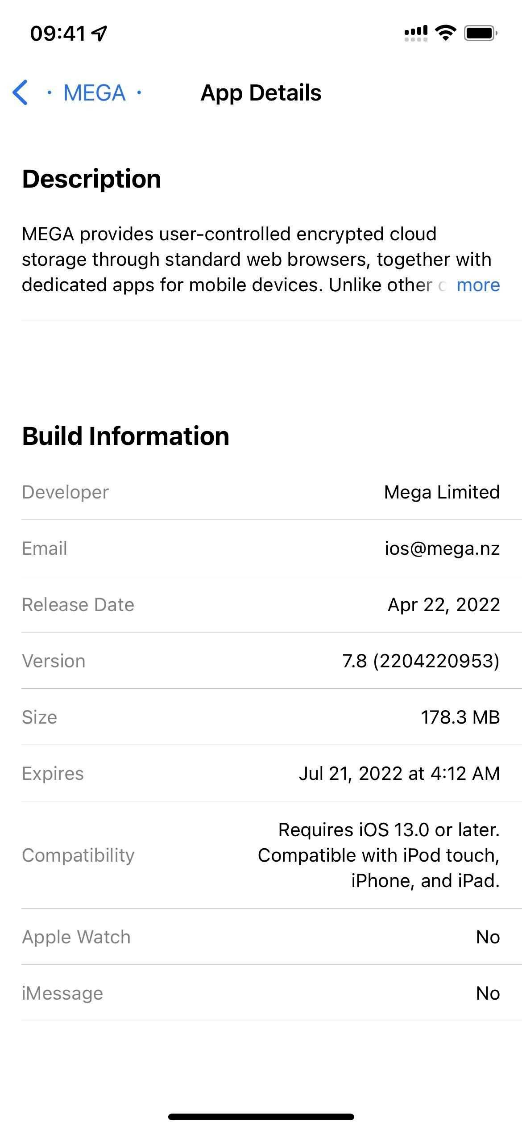
Task: Tap the ios@mega.nz email address
Action: (442, 548)
